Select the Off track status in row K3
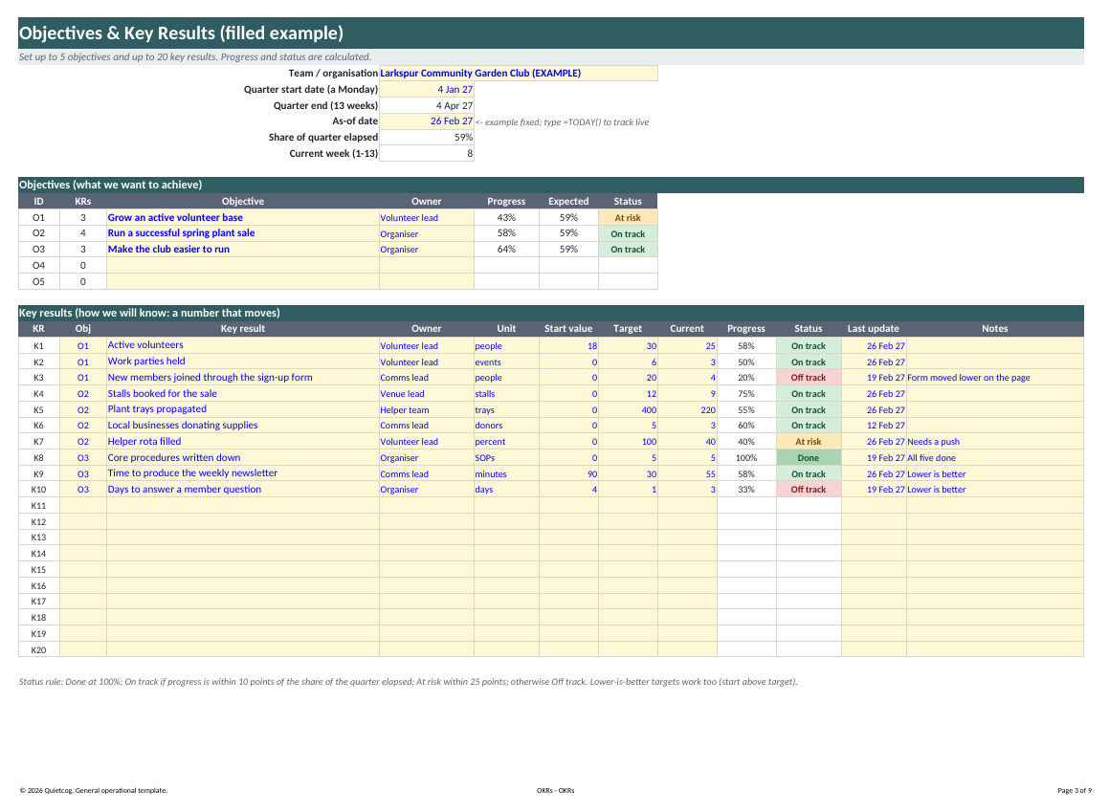The width and height of the screenshot is (1109, 812). (809, 378)
